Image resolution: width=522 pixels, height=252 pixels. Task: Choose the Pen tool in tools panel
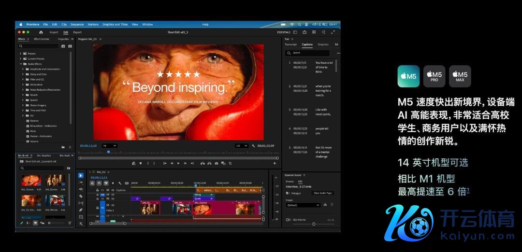tap(81, 210)
